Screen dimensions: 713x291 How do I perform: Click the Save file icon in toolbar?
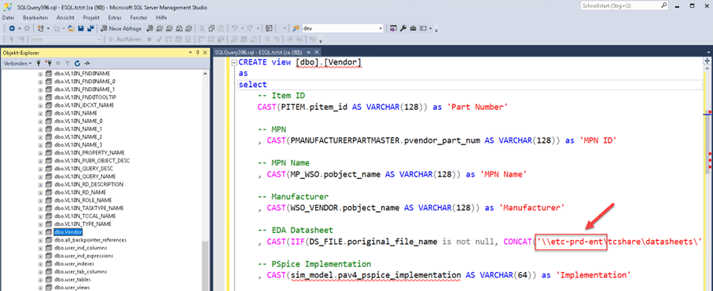tap(81, 28)
